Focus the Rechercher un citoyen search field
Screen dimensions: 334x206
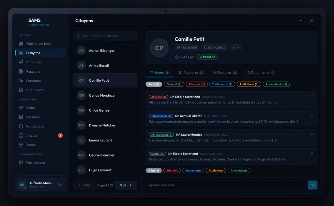click(x=105, y=36)
